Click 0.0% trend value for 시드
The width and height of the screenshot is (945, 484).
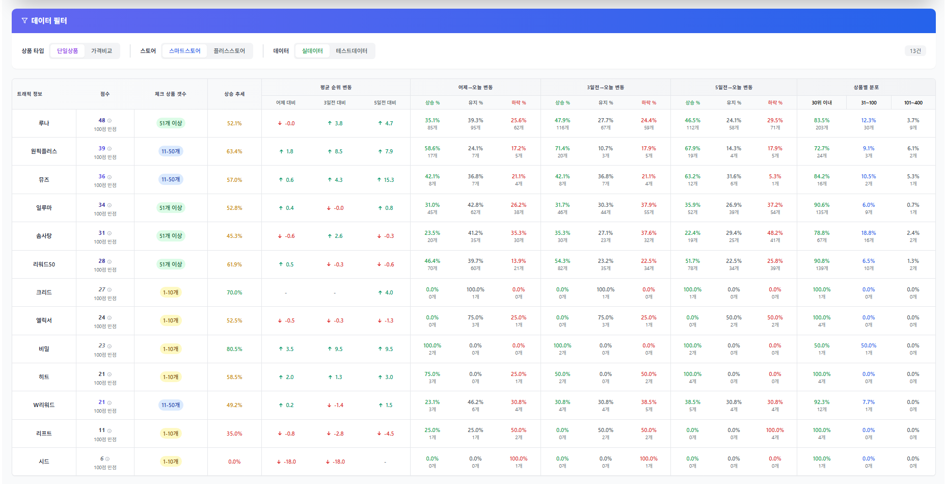[234, 462]
